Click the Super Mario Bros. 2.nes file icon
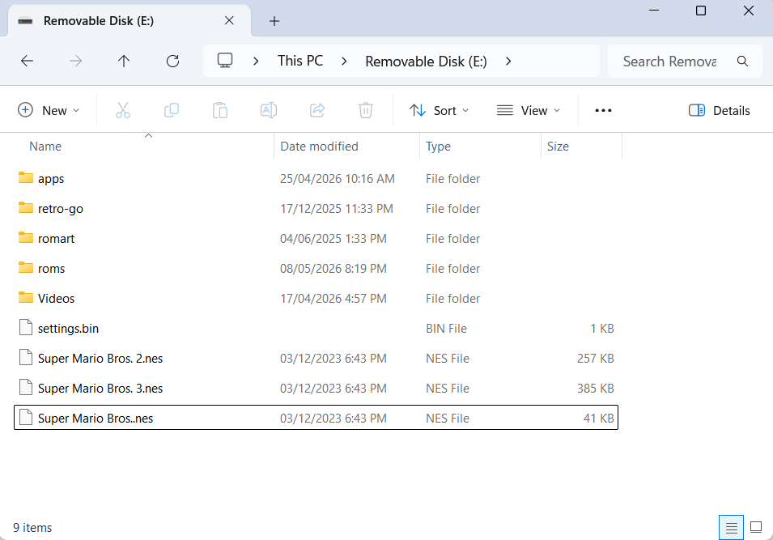773x540 pixels. click(x=26, y=358)
